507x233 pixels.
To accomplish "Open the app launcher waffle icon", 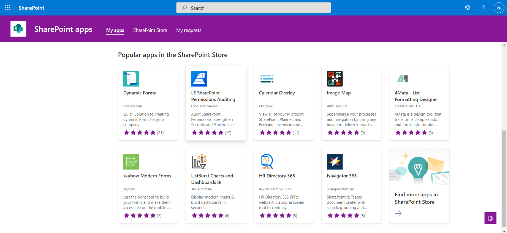I will (x=8, y=8).
